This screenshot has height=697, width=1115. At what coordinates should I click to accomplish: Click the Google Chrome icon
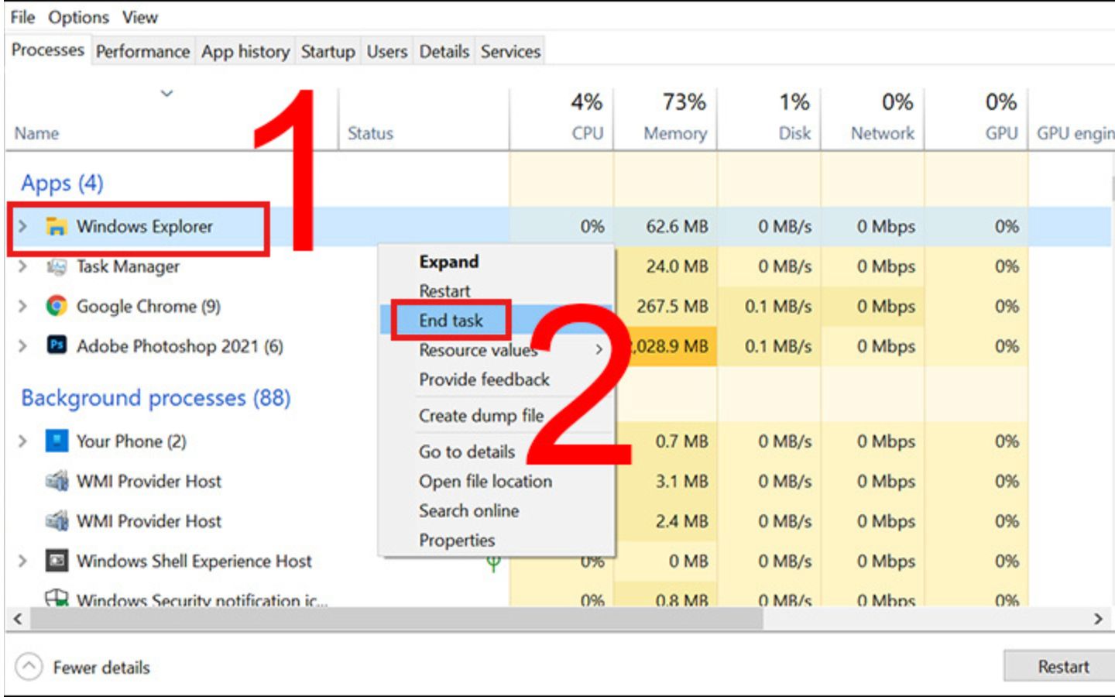56,306
